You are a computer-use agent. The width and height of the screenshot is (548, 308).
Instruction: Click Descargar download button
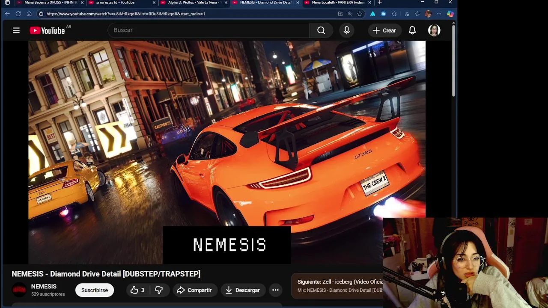pos(243,290)
